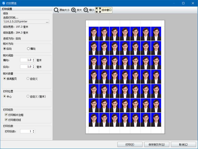Click the 打印份数 copies stepper arrows
Screen dimensions: 198x149
tap(33, 131)
